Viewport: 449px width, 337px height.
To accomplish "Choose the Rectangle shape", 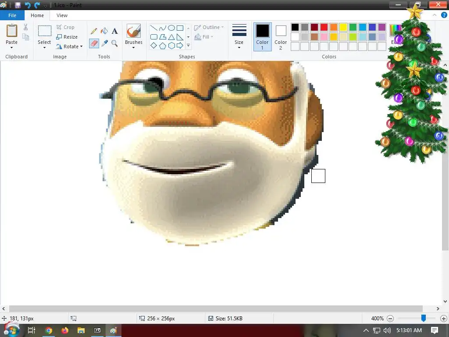I will point(180,28).
